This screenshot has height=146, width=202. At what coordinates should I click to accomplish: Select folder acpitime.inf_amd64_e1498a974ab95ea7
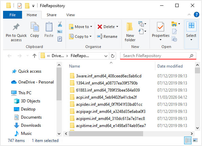108,125
